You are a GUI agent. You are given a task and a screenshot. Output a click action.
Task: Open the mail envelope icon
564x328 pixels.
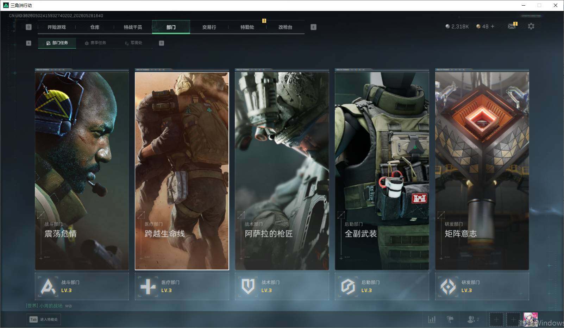pos(512,26)
